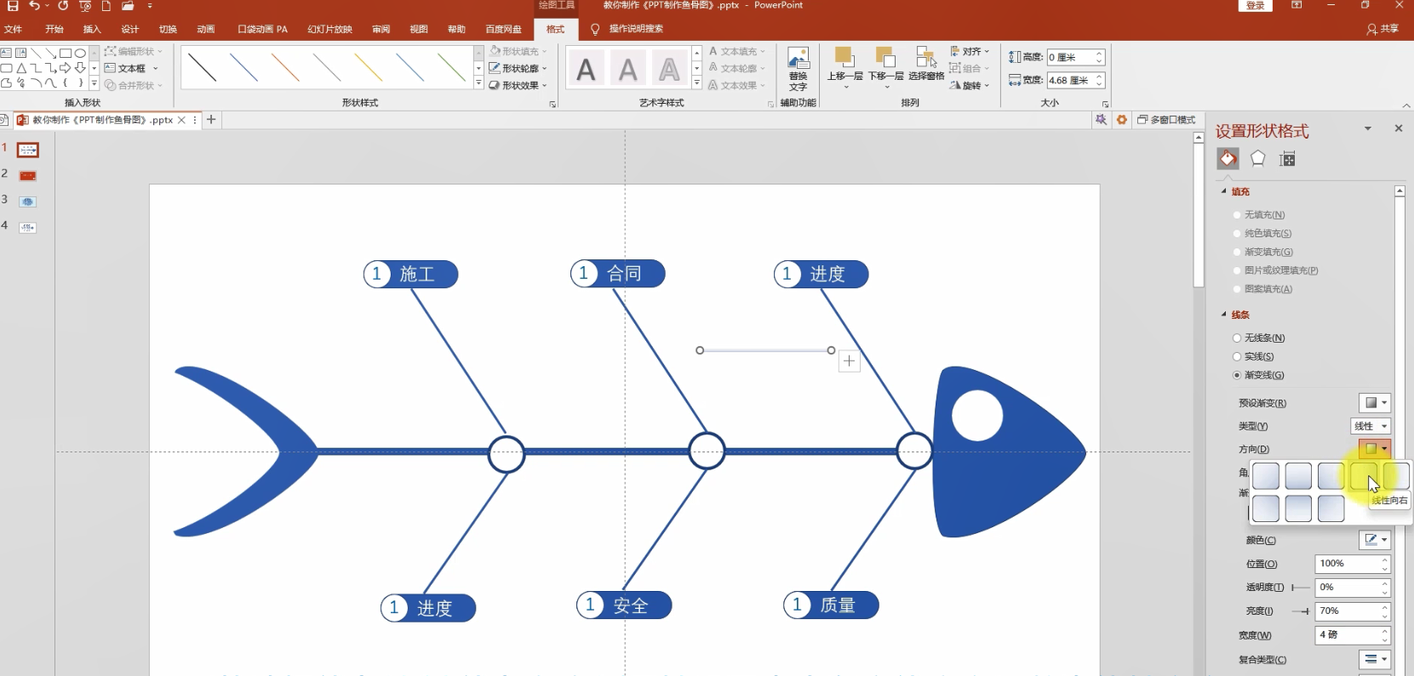
Task: Select No fill (无填充) radio option
Action: (x=1237, y=215)
